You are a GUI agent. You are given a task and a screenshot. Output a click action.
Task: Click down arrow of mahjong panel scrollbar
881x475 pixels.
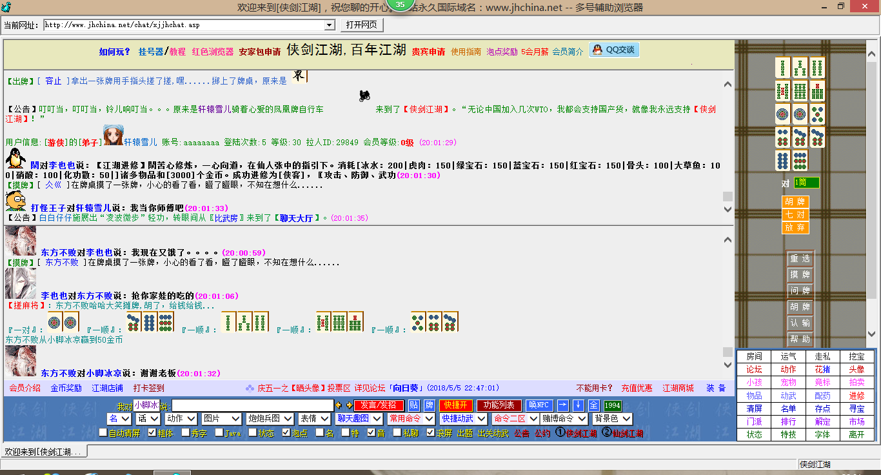[x=873, y=334]
